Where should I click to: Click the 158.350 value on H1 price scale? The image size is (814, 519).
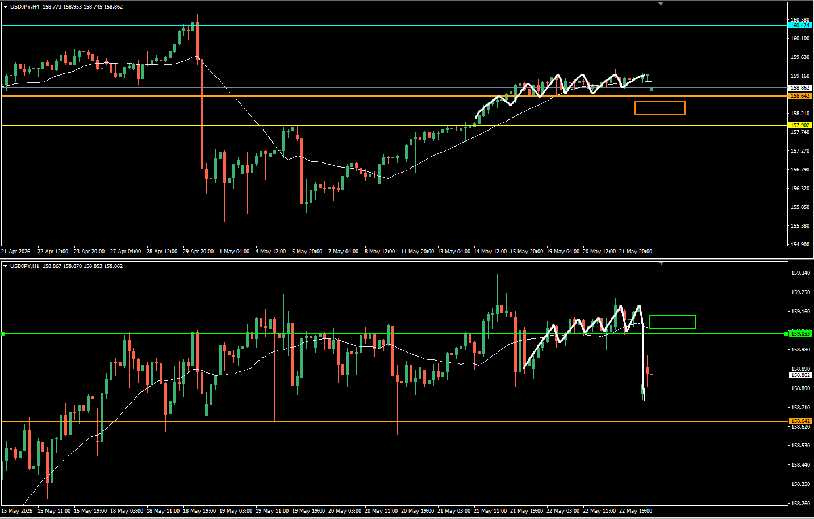(800, 484)
